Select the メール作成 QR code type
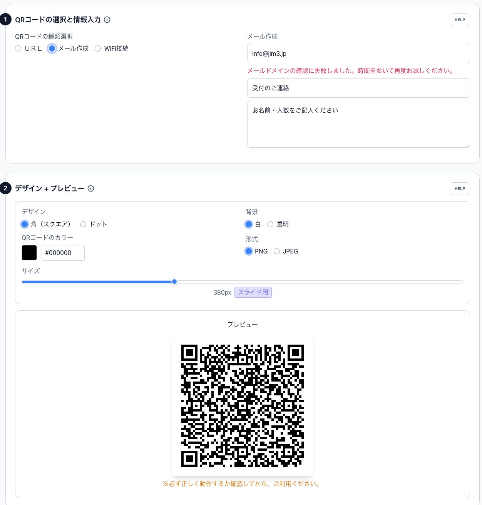482x505 pixels. coord(52,48)
